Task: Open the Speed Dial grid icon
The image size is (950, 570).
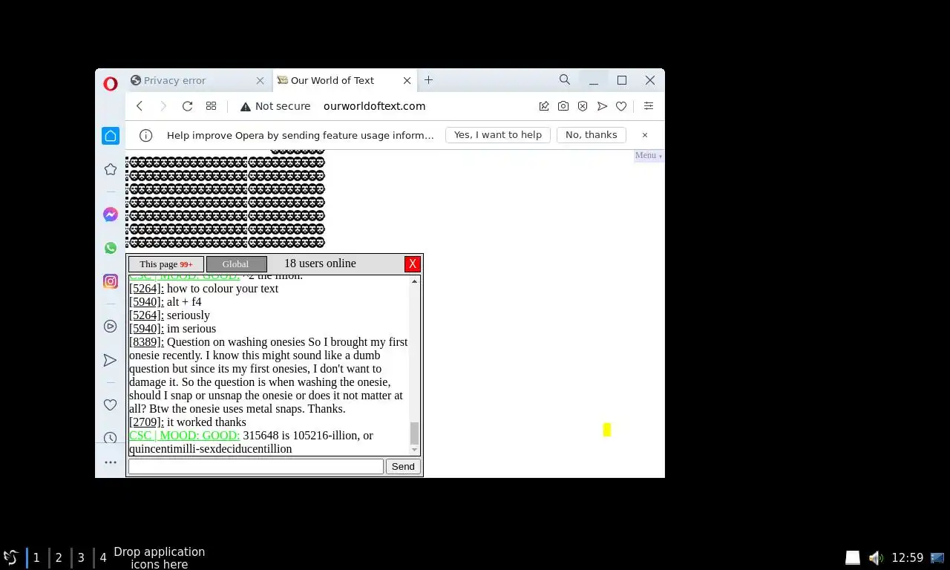Action: click(x=211, y=106)
